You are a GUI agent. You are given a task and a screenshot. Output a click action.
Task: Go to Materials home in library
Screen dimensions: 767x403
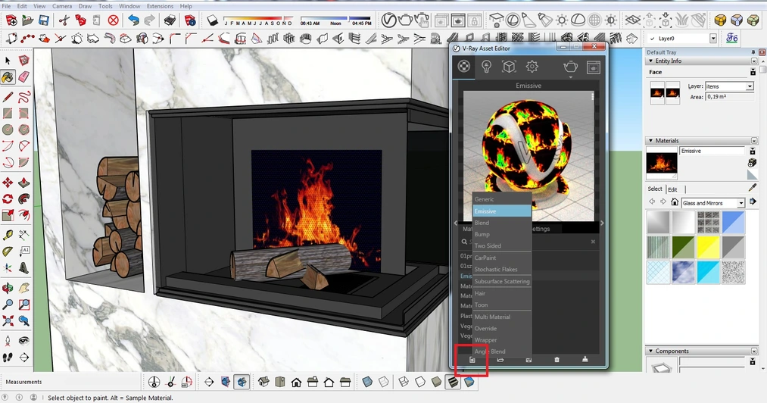point(675,202)
